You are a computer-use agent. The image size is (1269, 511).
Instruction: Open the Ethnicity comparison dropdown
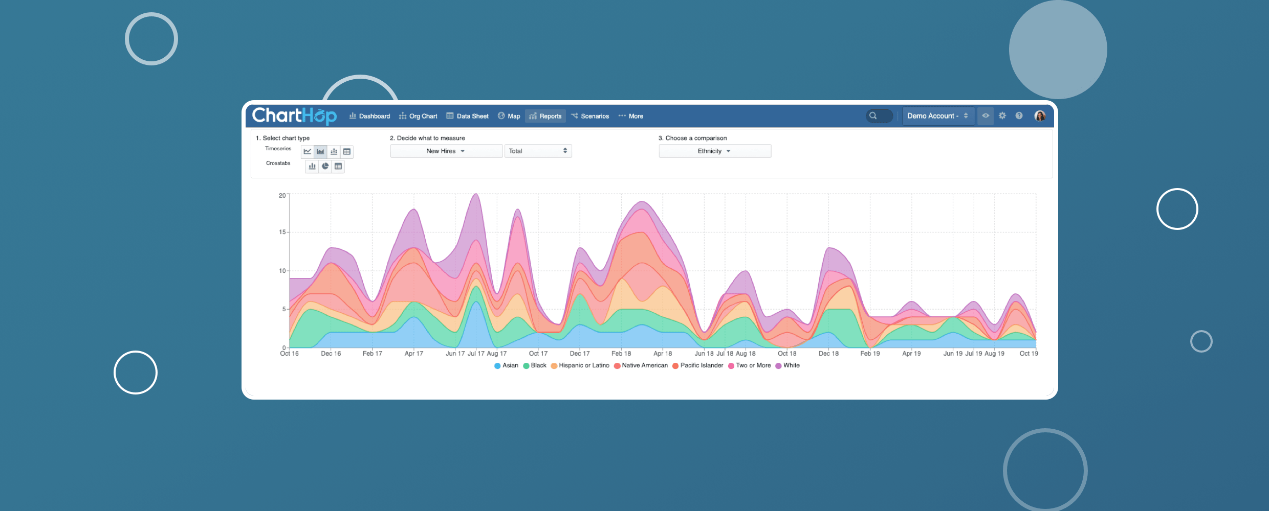pyautogui.click(x=714, y=151)
